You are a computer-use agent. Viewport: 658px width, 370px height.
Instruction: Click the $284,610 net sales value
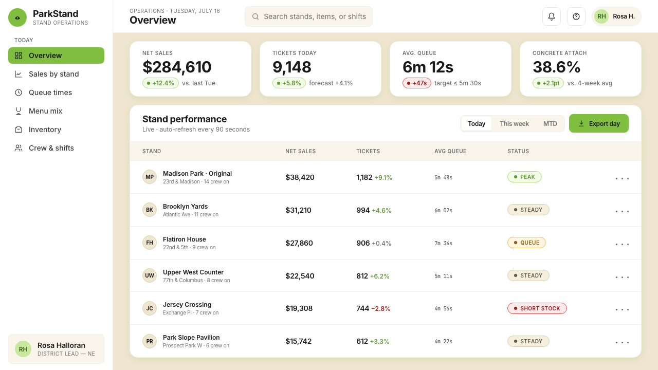pyautogui.click(x=177, y=67)
